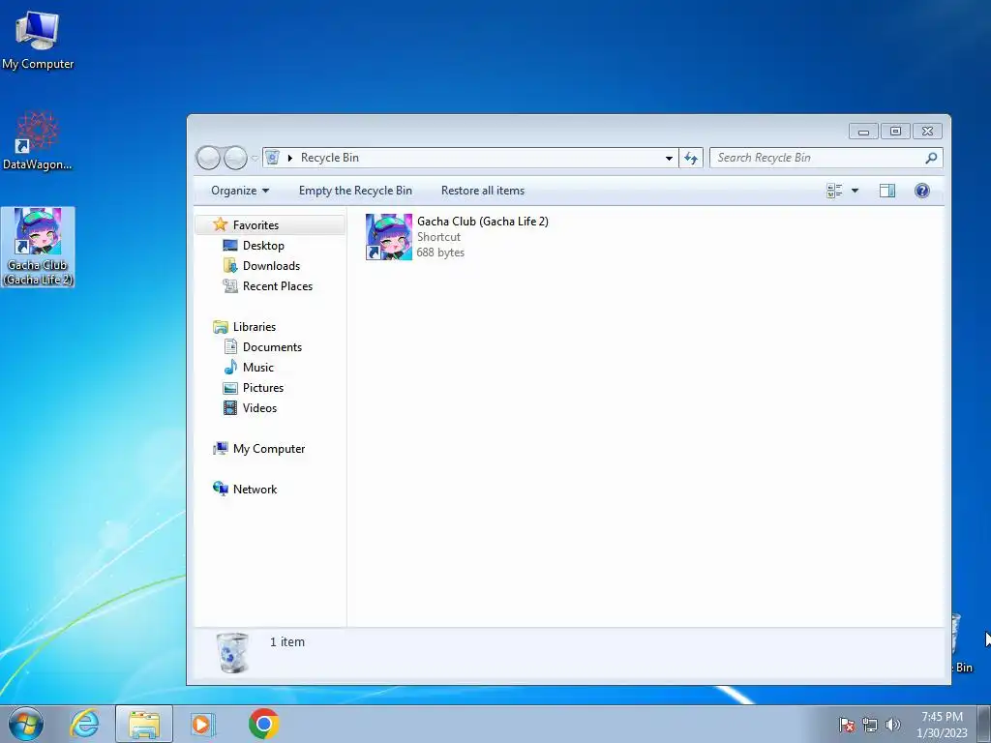Open Music library
Screen dimensions: 991x743
257,367
